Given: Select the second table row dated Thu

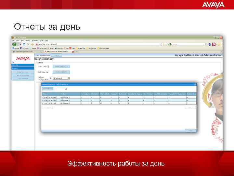Looking at the screenshot, I should (x=119, y=100).
